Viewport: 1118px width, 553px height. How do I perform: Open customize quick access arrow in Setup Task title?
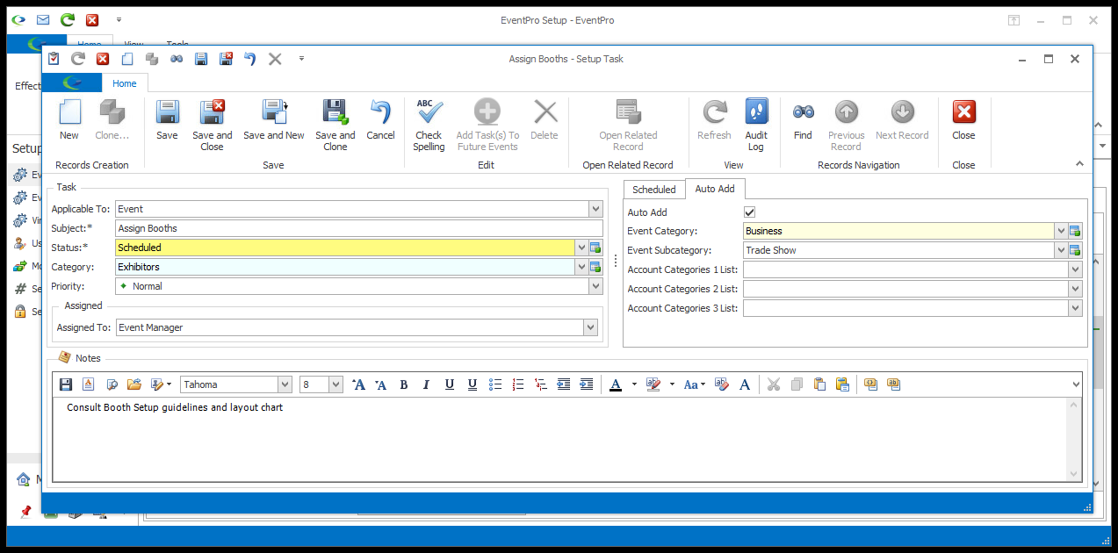tap(301, 59)
